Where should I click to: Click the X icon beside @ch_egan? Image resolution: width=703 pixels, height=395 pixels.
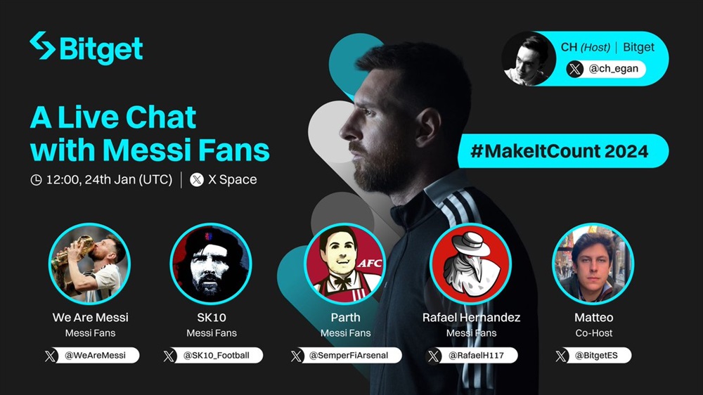(575, 69)
